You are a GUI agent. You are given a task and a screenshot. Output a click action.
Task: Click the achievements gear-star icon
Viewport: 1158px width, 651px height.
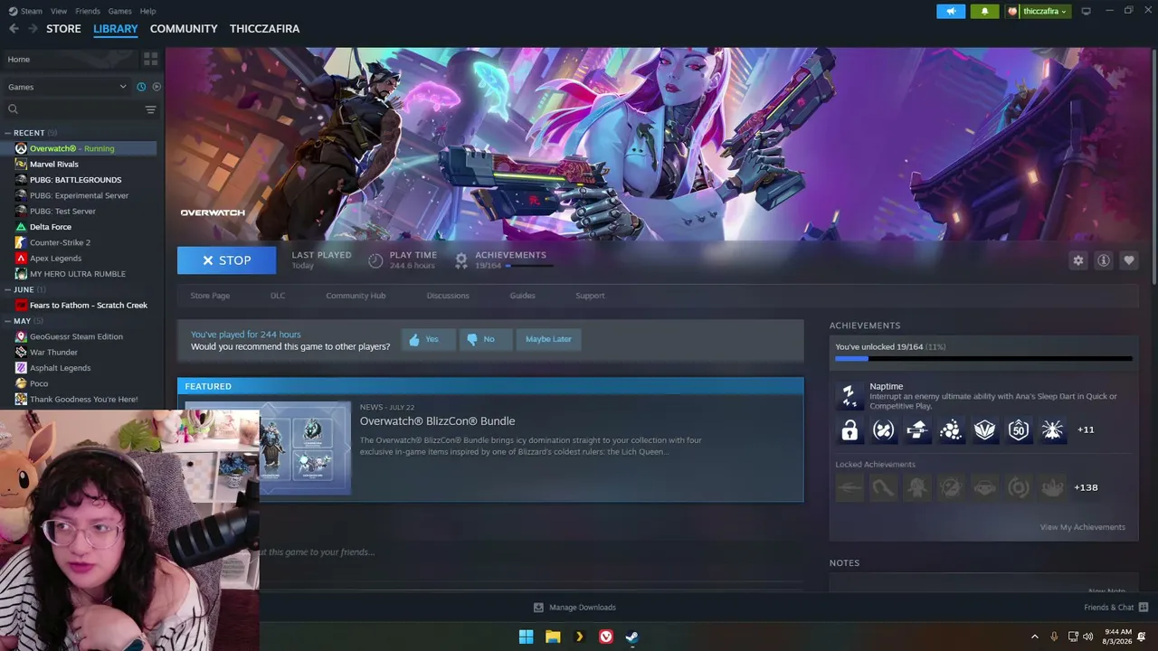tap(461, 260)
